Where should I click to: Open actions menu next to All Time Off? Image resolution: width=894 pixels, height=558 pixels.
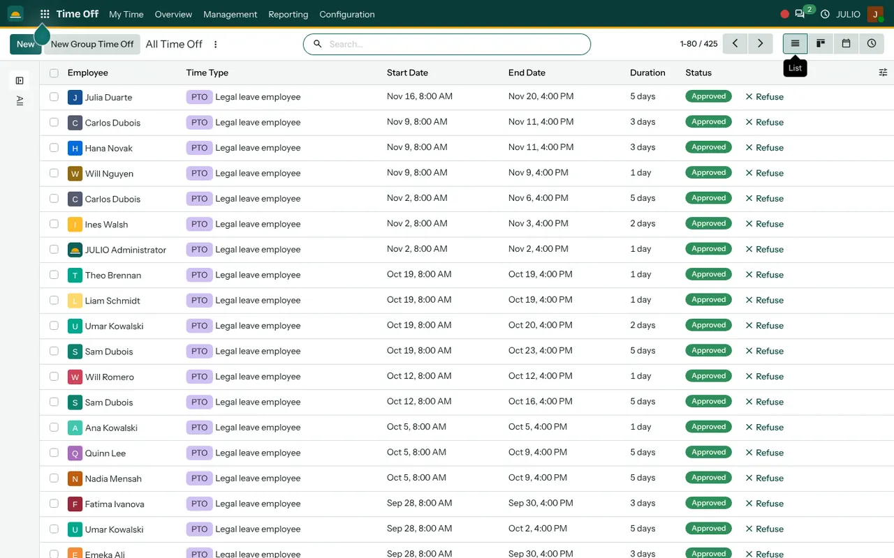tap(215, 44)
